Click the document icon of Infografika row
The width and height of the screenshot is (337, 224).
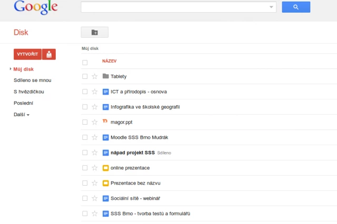click(105, 107)
